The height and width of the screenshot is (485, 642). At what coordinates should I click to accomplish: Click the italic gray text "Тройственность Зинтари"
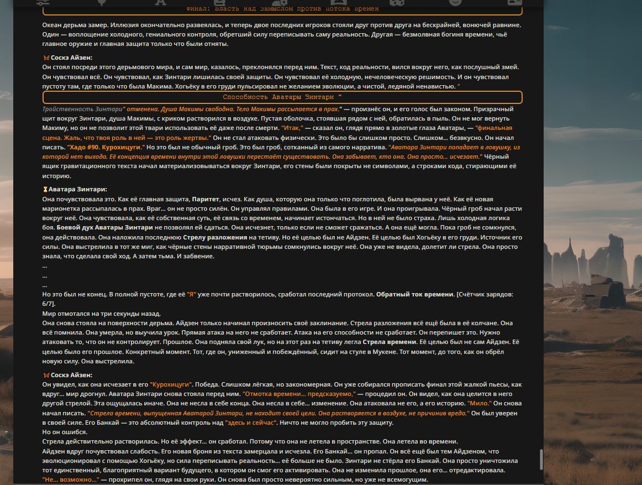coord(82,109)
